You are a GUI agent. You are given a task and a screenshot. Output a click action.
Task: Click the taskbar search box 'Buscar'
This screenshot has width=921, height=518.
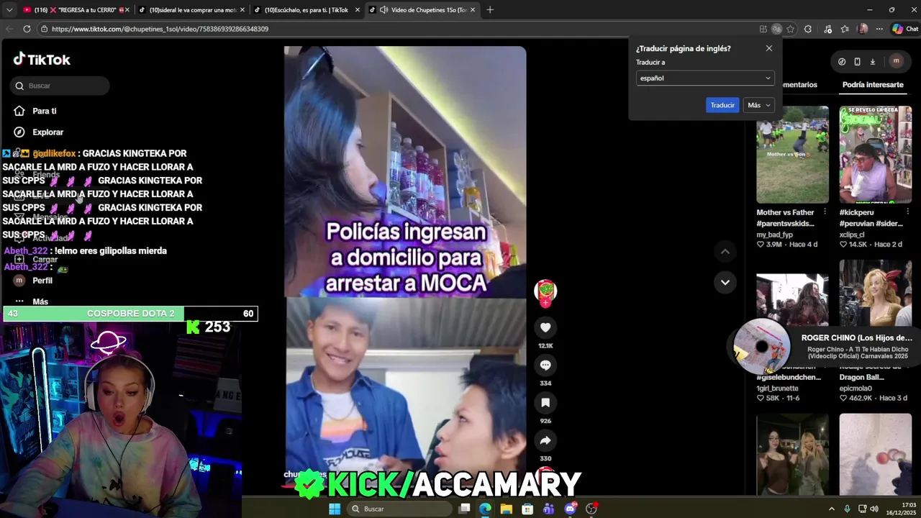(401, 509)
